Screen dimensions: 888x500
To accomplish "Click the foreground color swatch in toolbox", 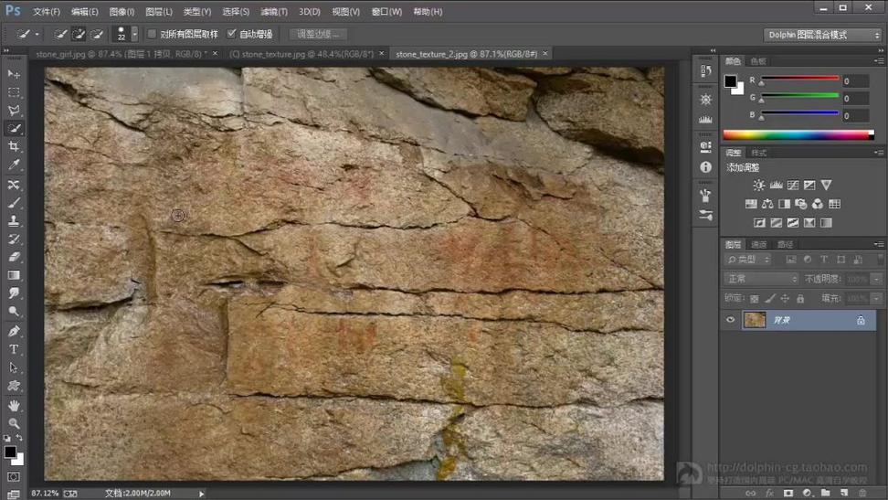I will (10, 452).
